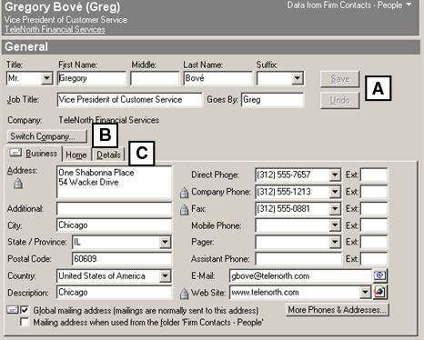Click the Address text box
424x340 pixels.
click(115, 182)
